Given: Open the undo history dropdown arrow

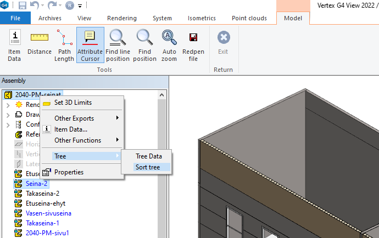Looking at the screenshot, I should 42,5.
